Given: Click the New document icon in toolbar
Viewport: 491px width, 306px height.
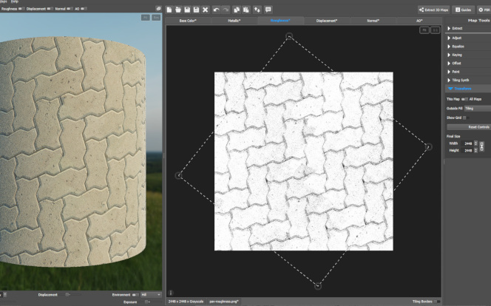Looking at the screenshot, I should (x=169, y=10).
